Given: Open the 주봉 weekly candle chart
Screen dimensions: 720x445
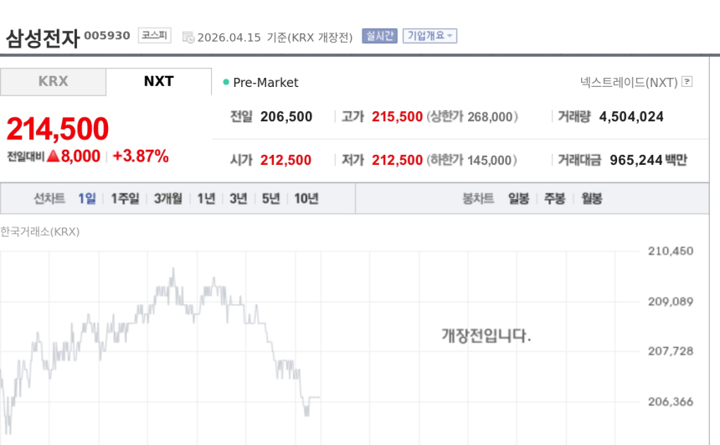Looking at the screenshot, I should point(554,198).
